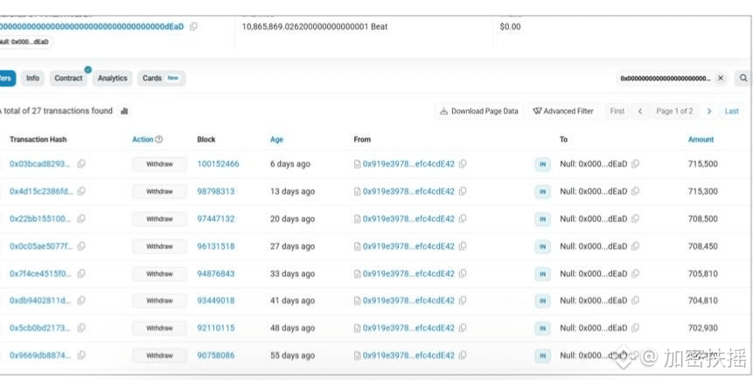Click the IN badge in 20 days row
Image resolution: width=753 pixels, height=380 pixels.
(x=542, y=218)
